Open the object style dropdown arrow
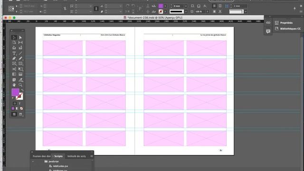Screen dimensions: 304x171 click(x=246, y=11)
